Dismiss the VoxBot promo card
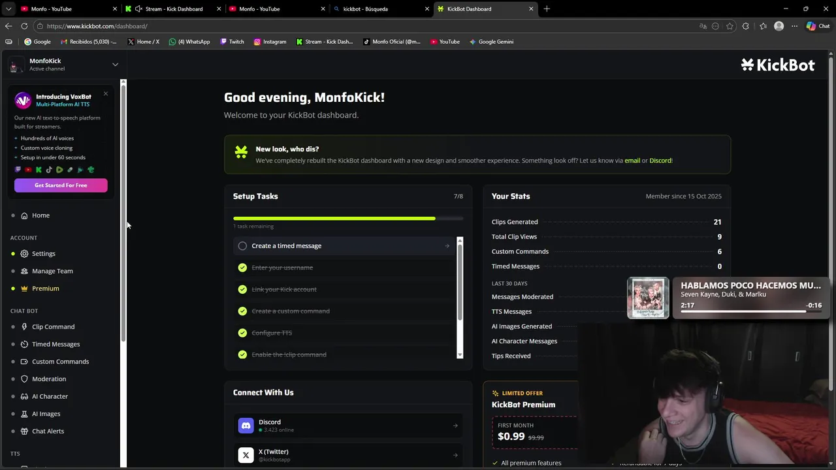 [105, 94]
